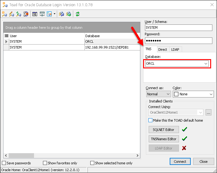Close the Toad login dialog window
This screenshot has width=217, height=173.
pos(212,5)
